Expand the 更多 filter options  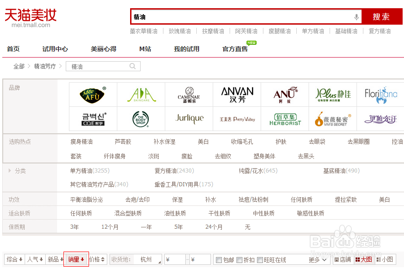(x=317, y=260)
